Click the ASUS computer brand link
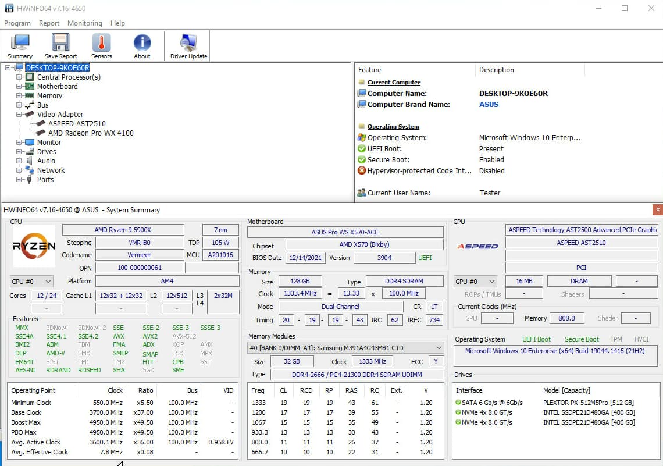The height and width of the screenshot is (466, 663). coord(489,105)
